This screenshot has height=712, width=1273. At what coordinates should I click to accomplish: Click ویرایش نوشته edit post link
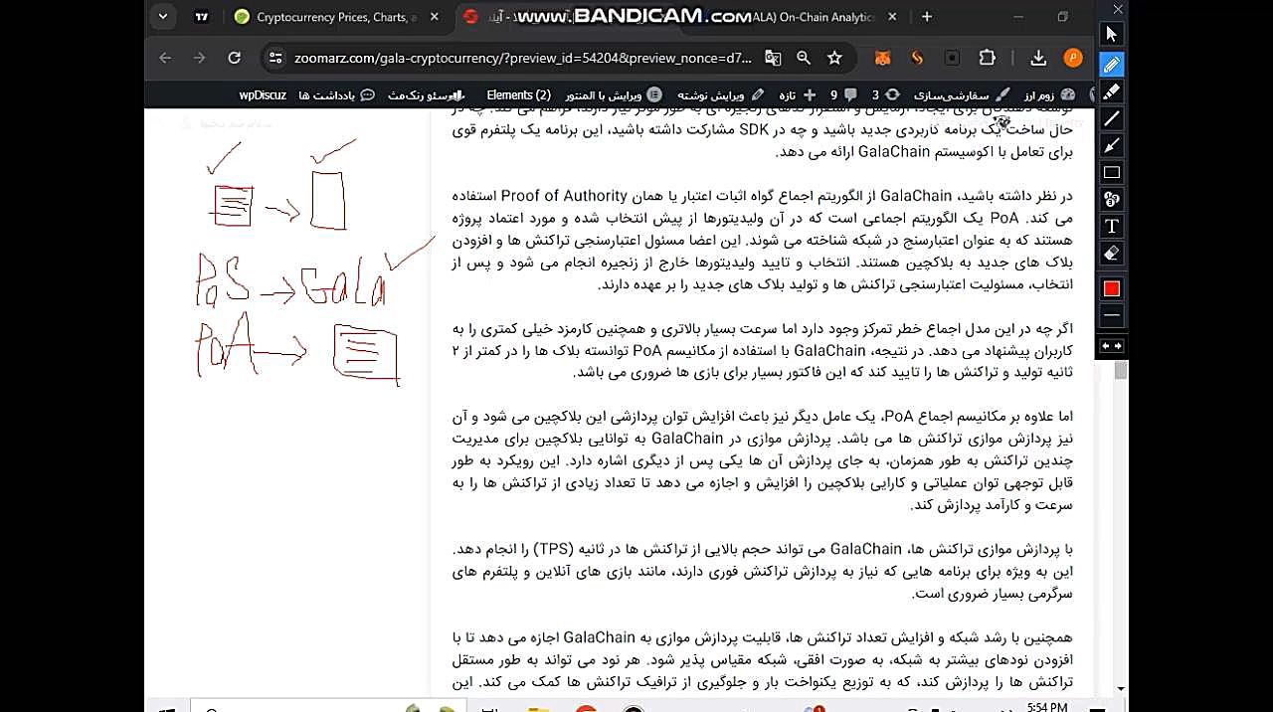[x=721, y=95]
